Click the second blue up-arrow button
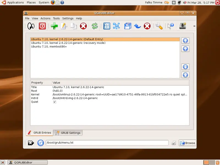 pos(185,49)
